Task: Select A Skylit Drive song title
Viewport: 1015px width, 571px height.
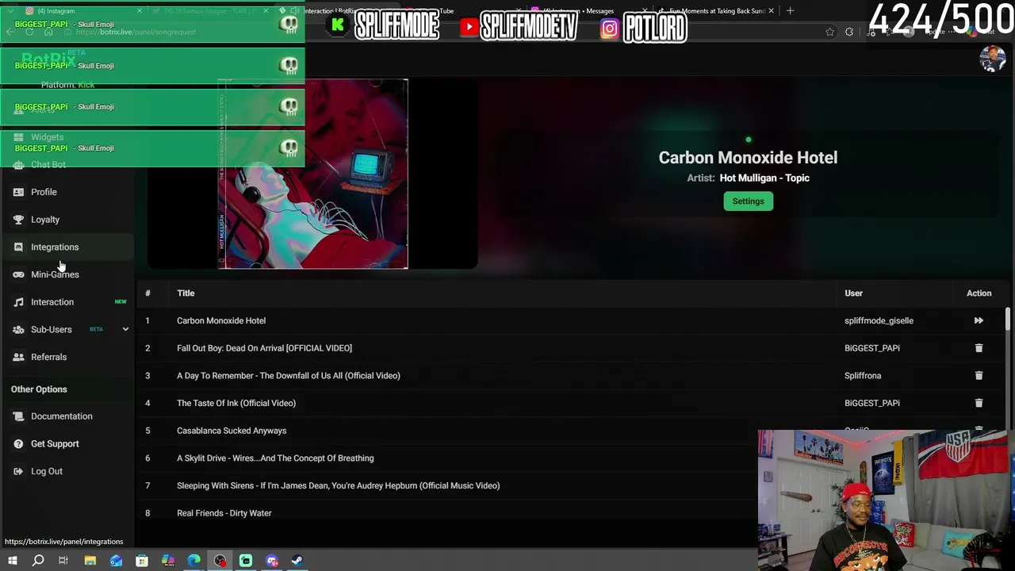Action: 275,458
